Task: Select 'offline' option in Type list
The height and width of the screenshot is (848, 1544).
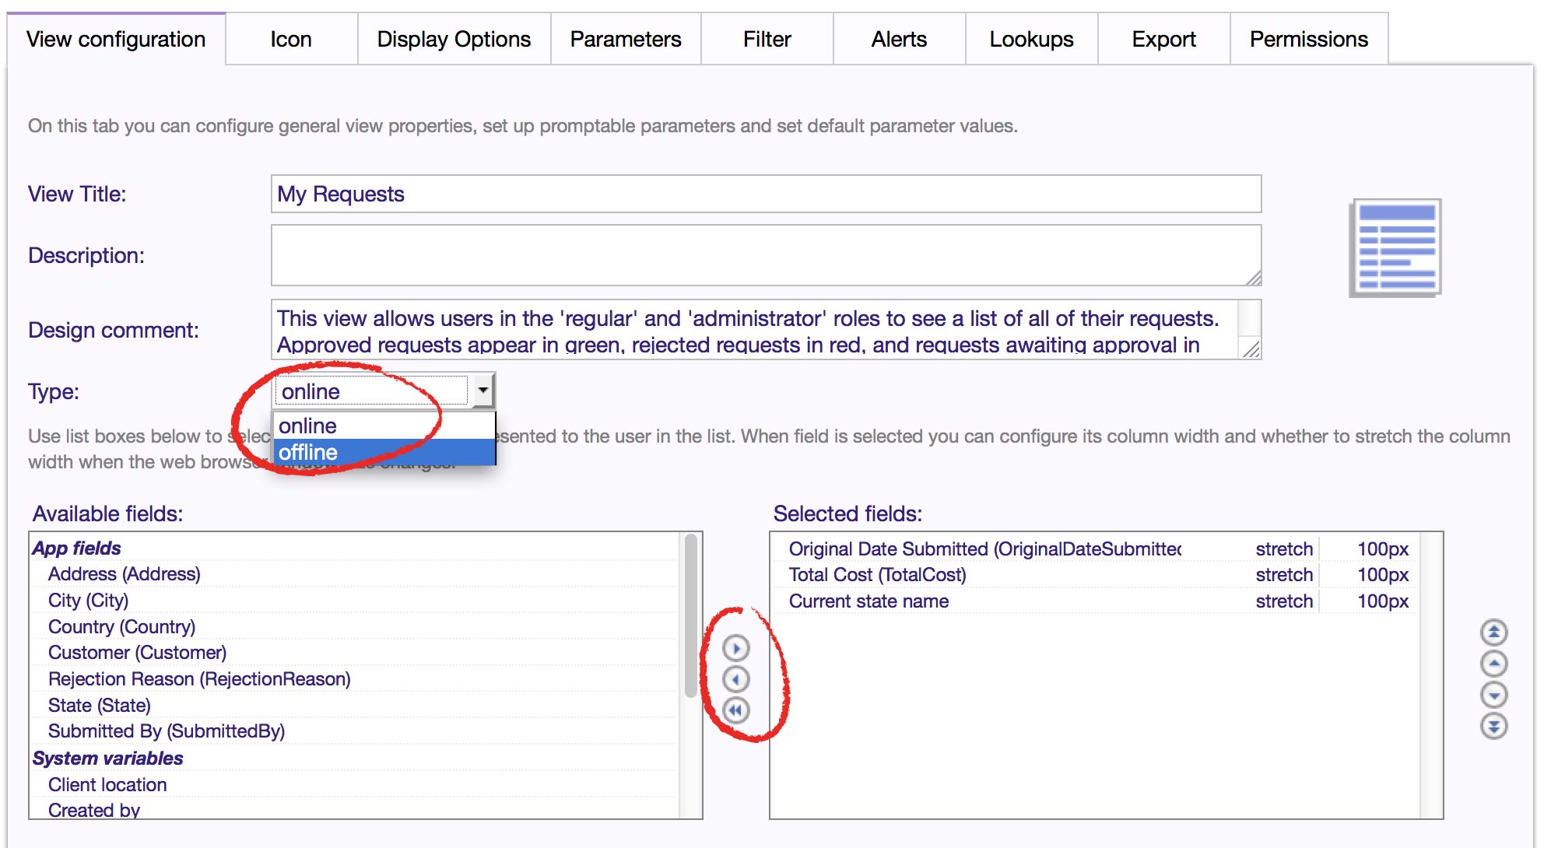Action: point(384,452)
